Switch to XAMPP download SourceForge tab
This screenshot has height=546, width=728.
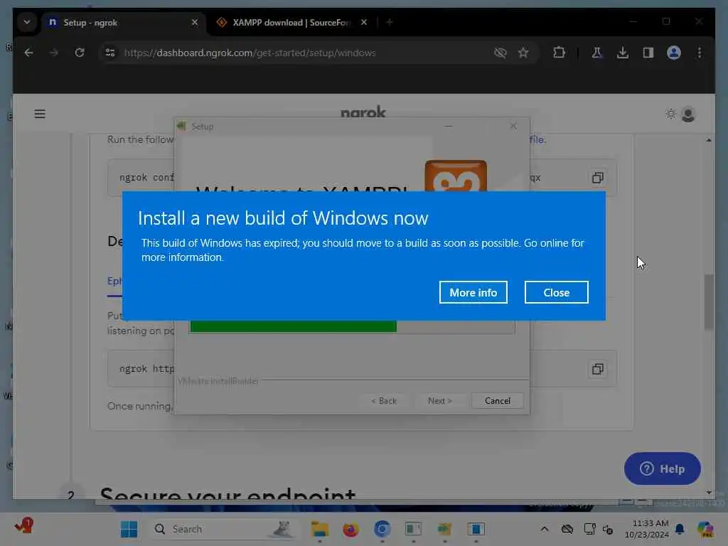pyautogui.click(x=291, y=22)
